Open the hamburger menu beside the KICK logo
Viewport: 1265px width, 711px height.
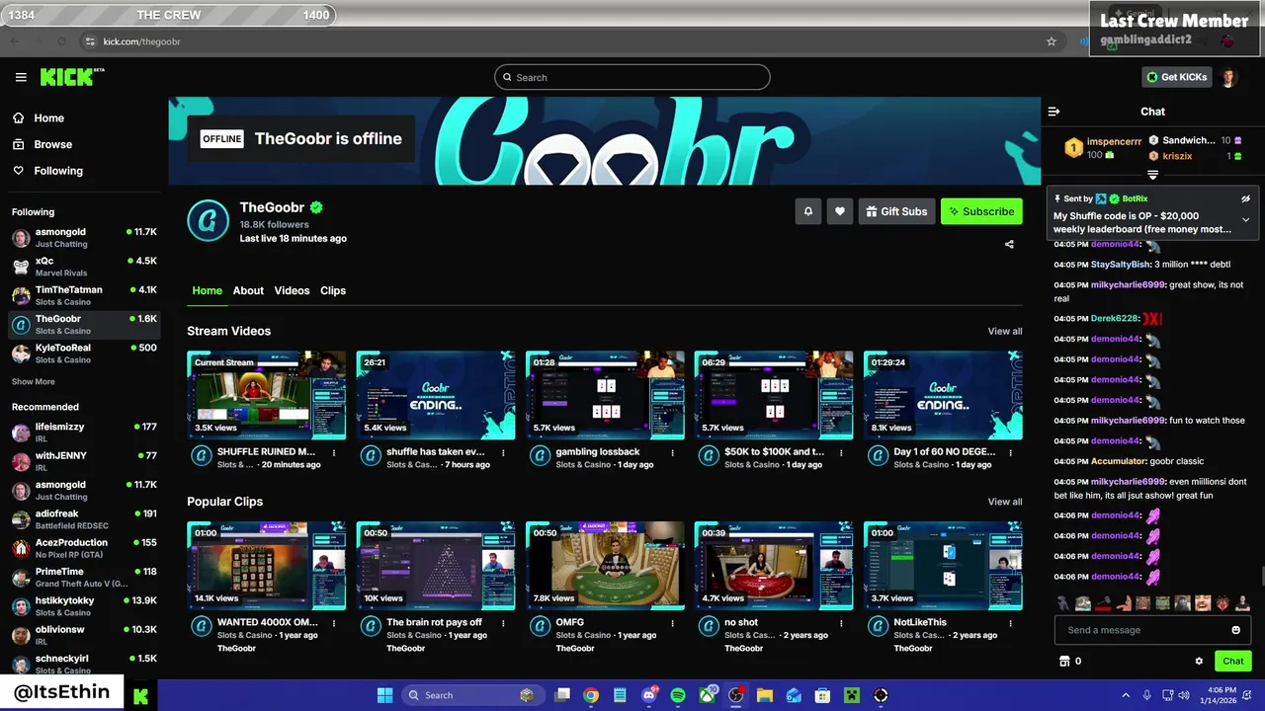(21, 77)
